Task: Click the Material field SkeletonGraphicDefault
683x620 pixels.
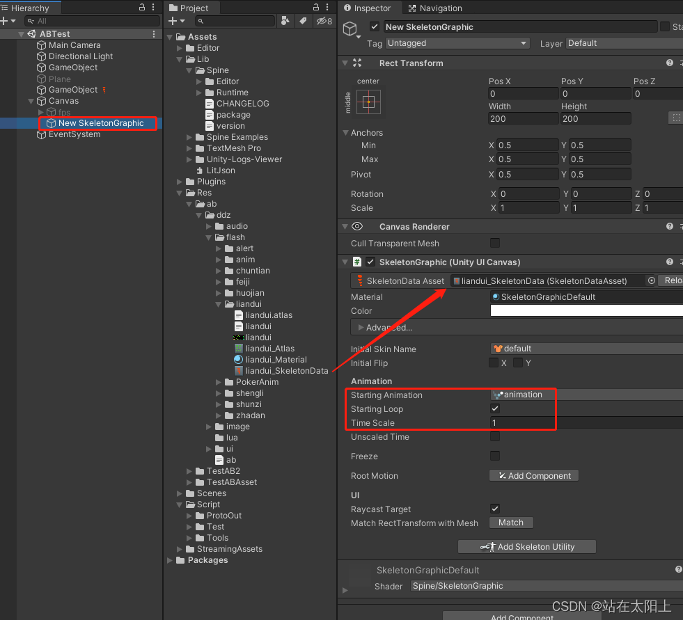Action: click(586, 297)
